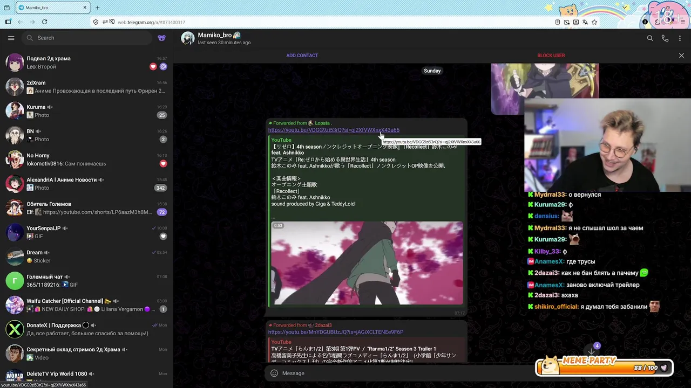Click the picture-in-picture icon in address bar
The image size is (691, 388).
click(x=567, y=22)
